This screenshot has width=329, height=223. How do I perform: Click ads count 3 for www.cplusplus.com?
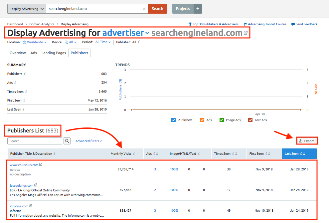click(155, 169)
